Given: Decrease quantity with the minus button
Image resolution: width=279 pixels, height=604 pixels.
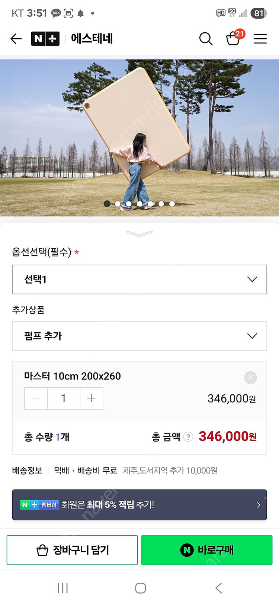Looking at the screenshot, I should click(36, 398).
